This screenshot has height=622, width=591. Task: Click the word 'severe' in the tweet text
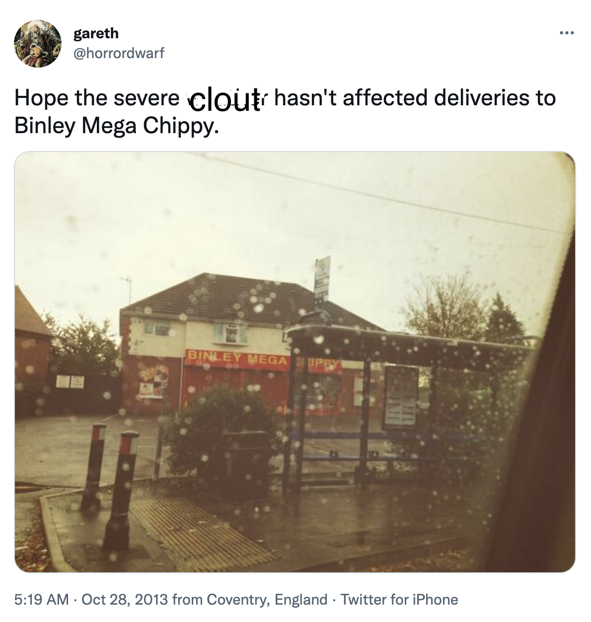[x=148, y=98]
